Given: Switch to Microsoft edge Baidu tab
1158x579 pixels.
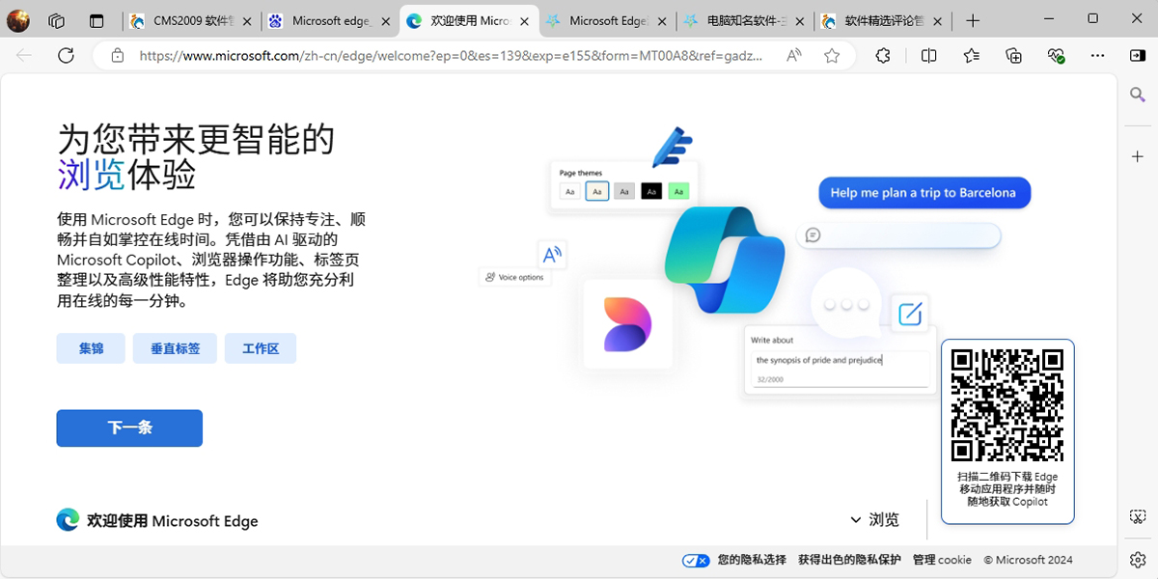Looking at the screenshot, I should [x=331, y=20].
